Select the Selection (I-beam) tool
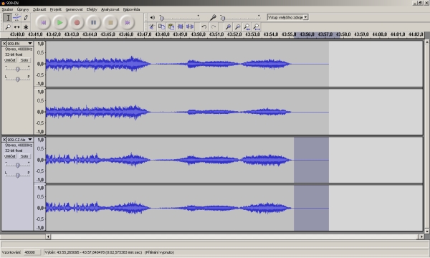430x258 pixels. pos(8,17)
